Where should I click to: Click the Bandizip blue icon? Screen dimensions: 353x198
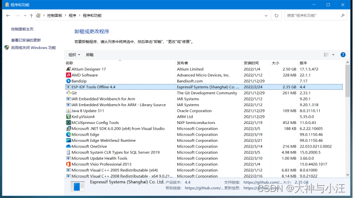pyautogui.click(x=68, y=81)
